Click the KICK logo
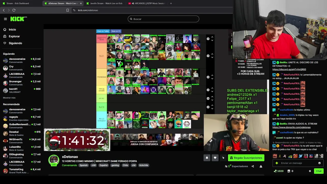The width and height of the screenshot is (327, 184). coord(19,19)
